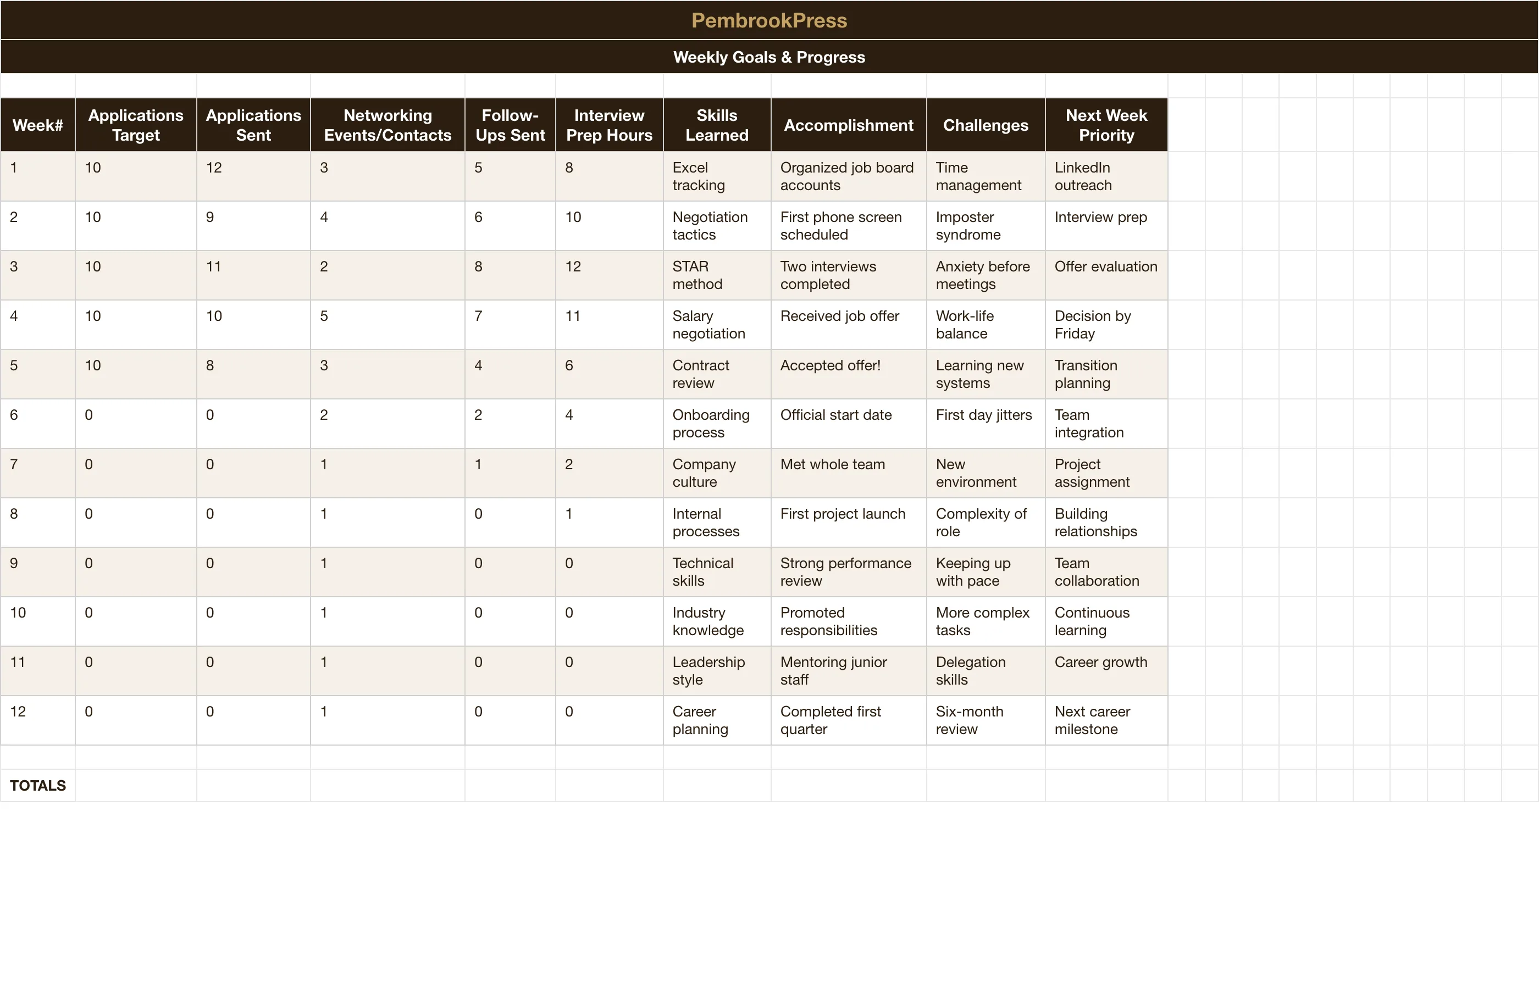Select the Strong performance review cell
This screenshot has width=1539, height=989.
pos(849,571)
